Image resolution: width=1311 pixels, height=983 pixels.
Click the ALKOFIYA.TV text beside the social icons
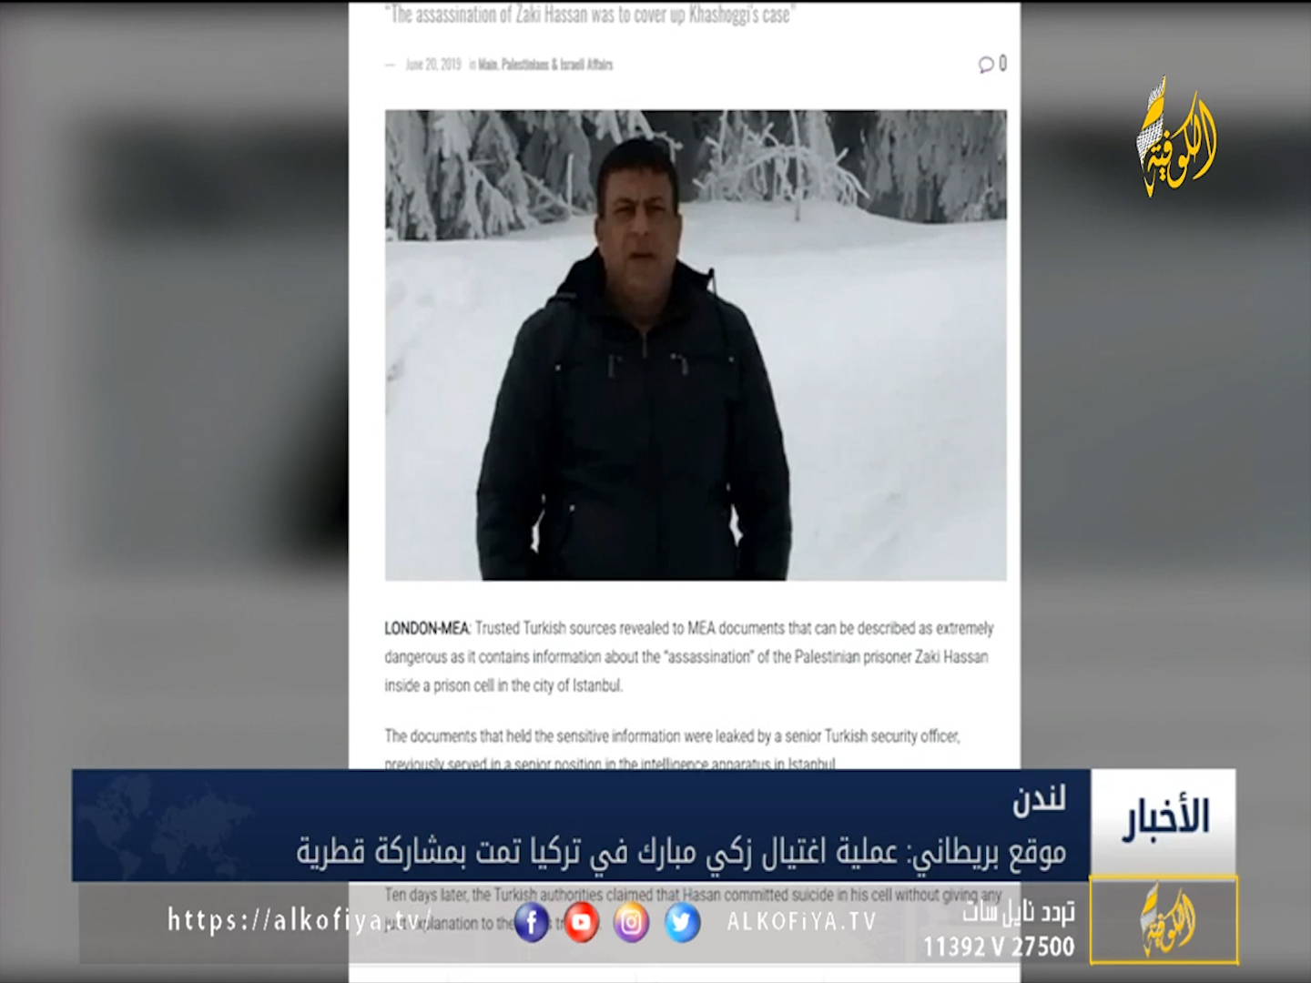801,922
